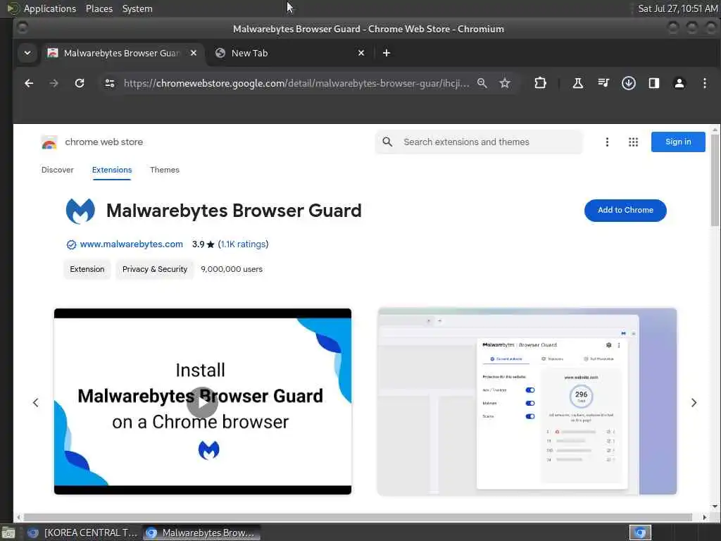
Task: Open the Browser Guard popup screenshot
Action: pos(527,402)
